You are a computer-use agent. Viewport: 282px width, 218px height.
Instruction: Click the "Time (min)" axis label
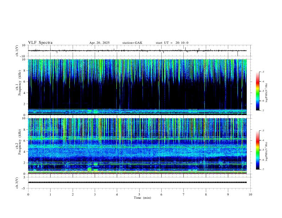click(142, 198)
